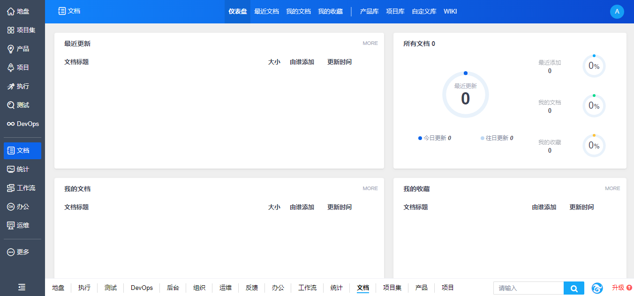
Task: Click MORE in the 我的收藏 panel
Action: coord(612,188)
